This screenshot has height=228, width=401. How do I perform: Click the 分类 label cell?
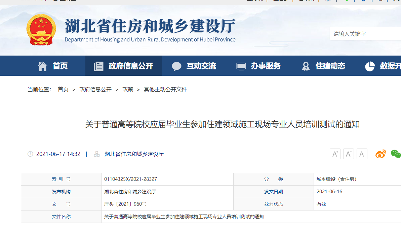pyautogui.click(x=274, y=179)
